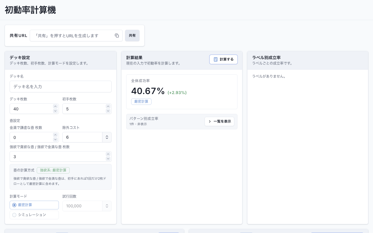Increase デッキ枚数 with the up arrow
Screen dimensions: 373x233
coord(55,106)
